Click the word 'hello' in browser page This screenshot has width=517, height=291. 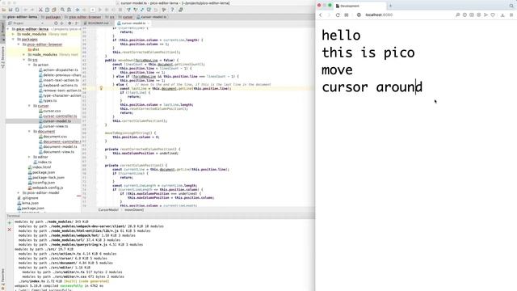tap(341, 36)
